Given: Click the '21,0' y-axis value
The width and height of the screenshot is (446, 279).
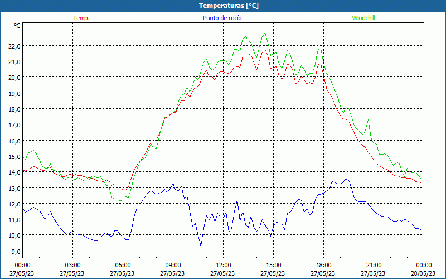Looking at the screenshot, I should 14,62.
